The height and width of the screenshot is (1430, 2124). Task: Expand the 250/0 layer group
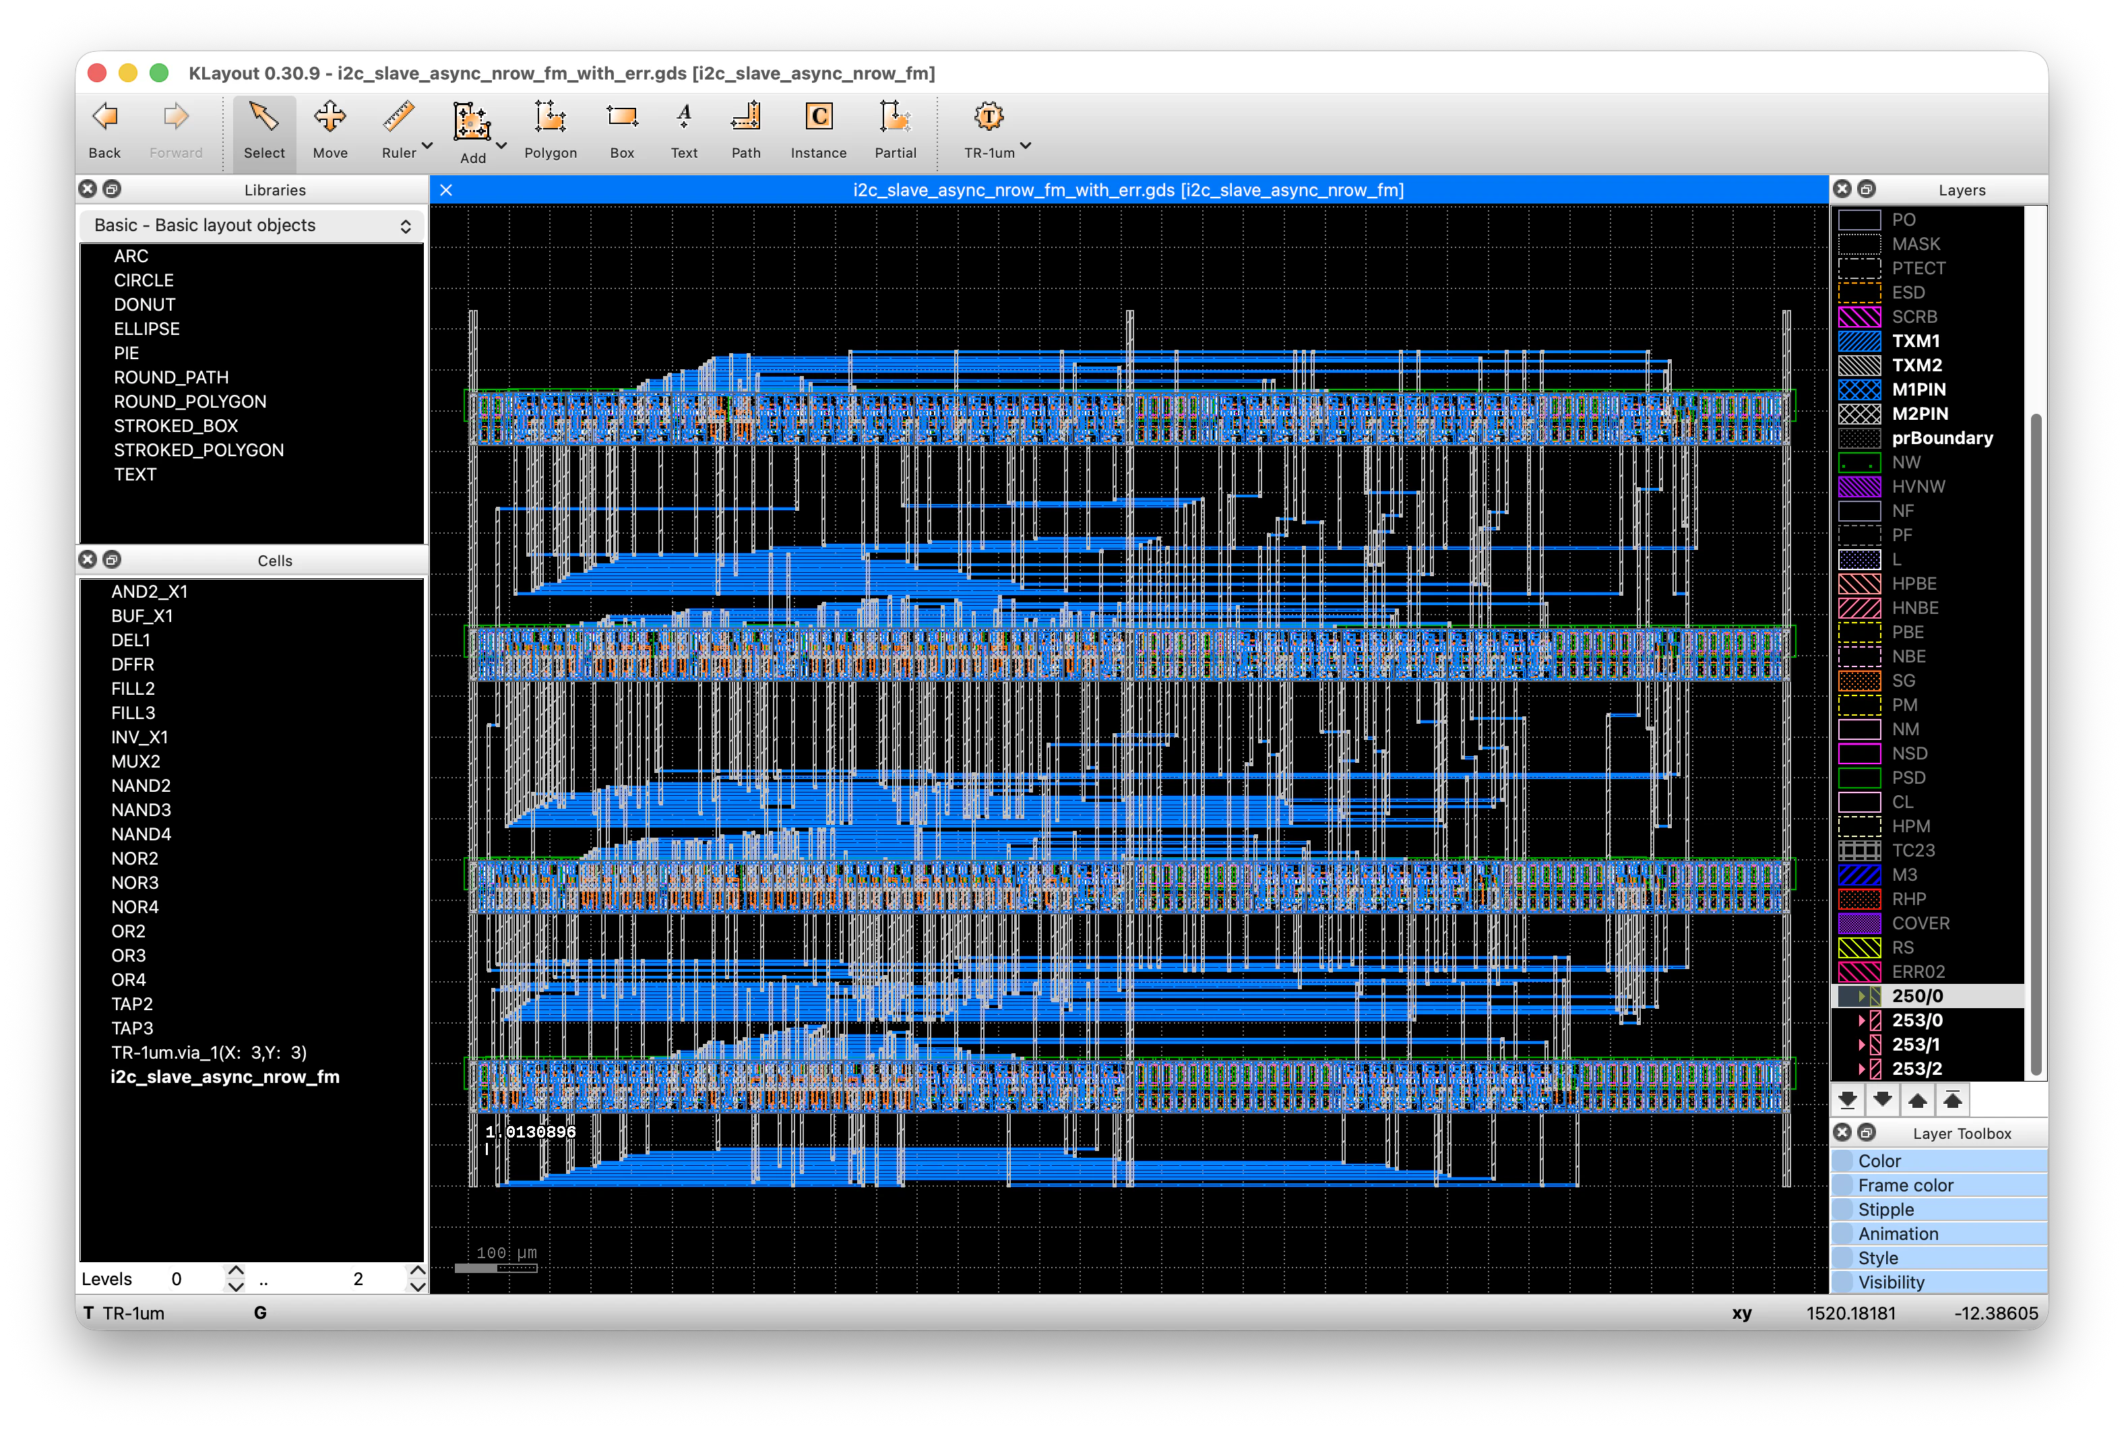1861,996
